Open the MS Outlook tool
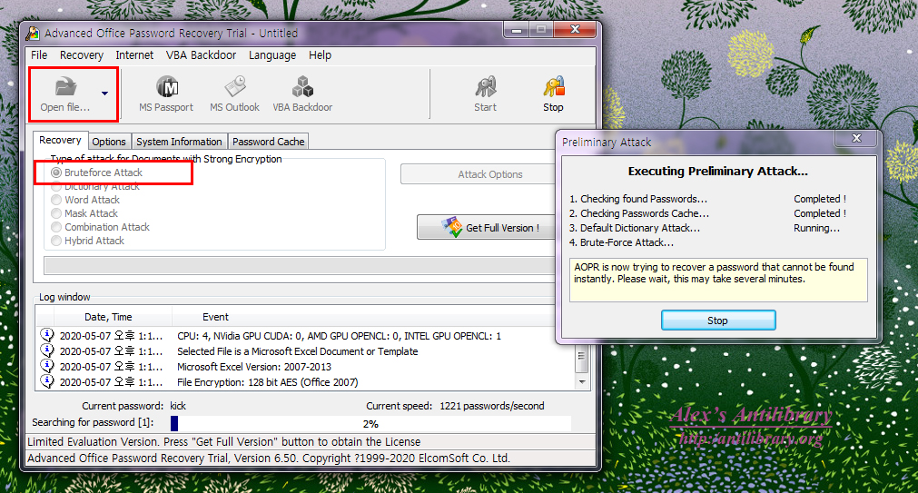 234,94
